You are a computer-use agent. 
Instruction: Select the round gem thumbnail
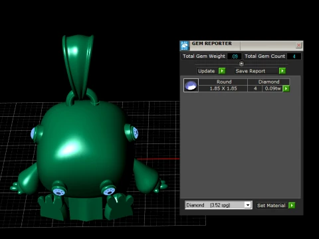pos(191,85)
